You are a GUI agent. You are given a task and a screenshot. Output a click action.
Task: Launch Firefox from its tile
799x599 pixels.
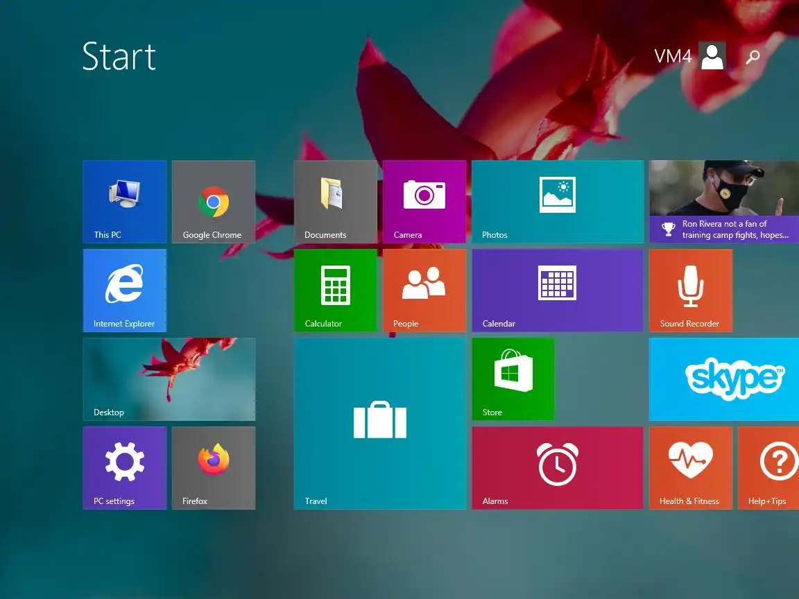click(x=214, y=467)
